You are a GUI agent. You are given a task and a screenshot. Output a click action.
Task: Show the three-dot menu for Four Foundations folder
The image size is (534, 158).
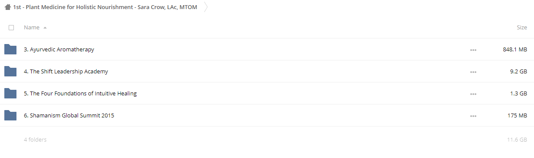(x=473, y=94)
